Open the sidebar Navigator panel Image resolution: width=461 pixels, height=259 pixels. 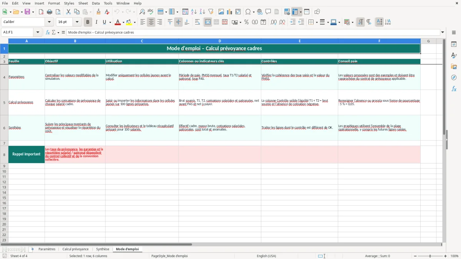tap(454, 78)
